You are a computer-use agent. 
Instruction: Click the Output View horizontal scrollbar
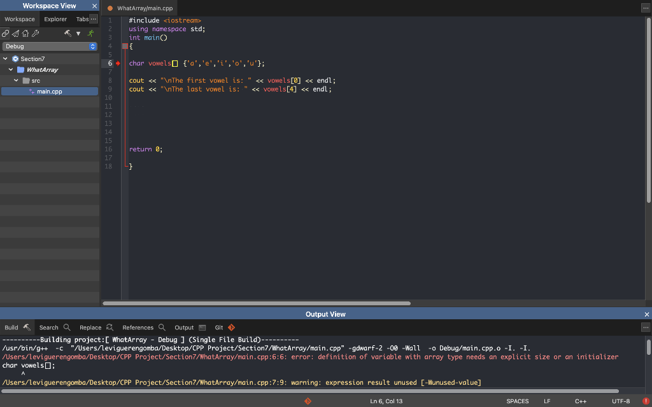pyautogui.click(x=310, y=391)
